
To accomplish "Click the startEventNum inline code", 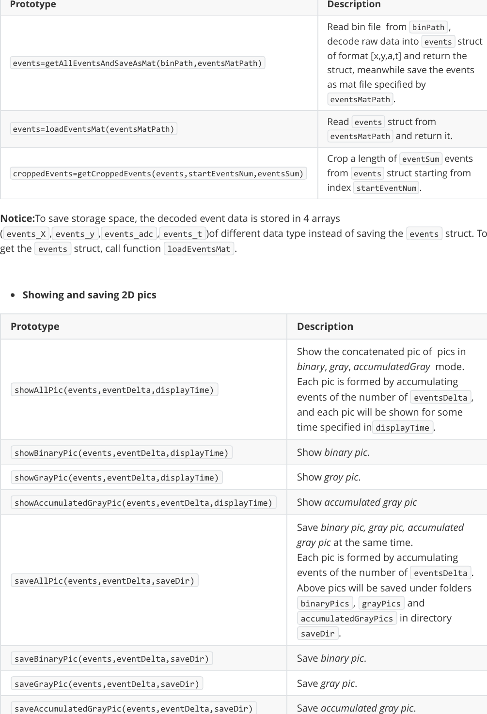I will (x=386, y=188).
